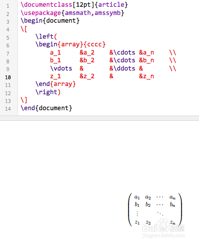Click line number 10 in the gutter
This screenshot has width=199, height=244.
pos(8,77)
